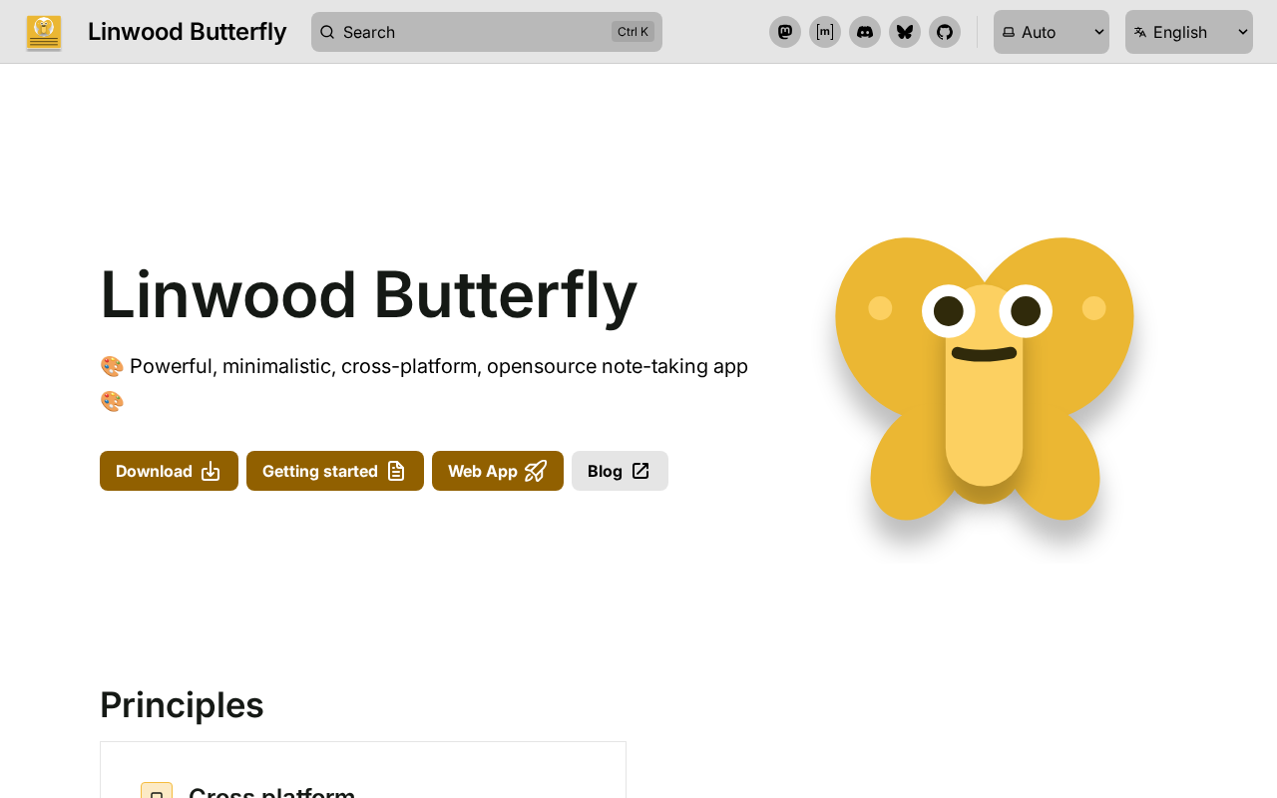
Task: Click the Linwood Butterfly header title link
Action: point(187,32)
